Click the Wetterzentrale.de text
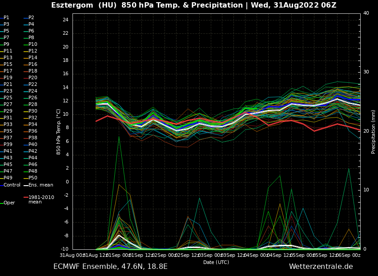 (x=321, y=267)
